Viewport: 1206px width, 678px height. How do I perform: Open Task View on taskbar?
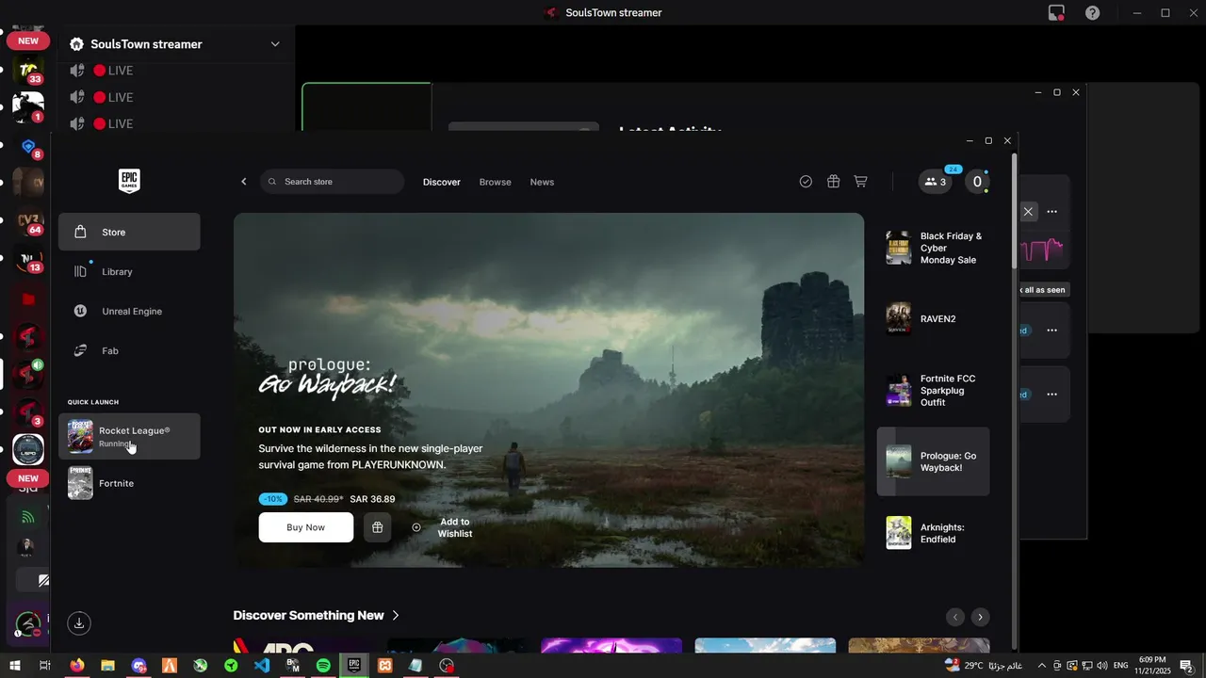click(44, 666)
